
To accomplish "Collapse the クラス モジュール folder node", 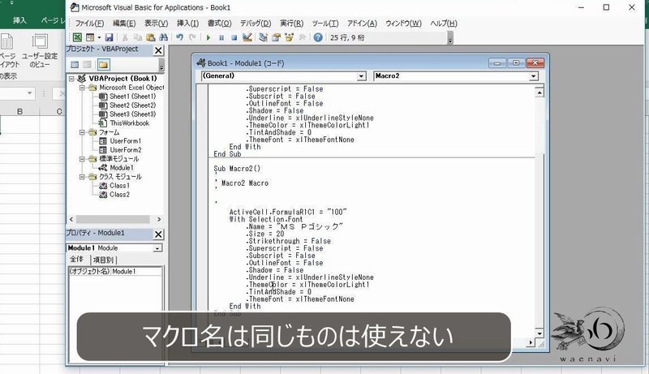I will click(83, 177).
